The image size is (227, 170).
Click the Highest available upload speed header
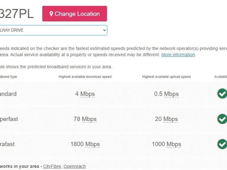(166, 77)
